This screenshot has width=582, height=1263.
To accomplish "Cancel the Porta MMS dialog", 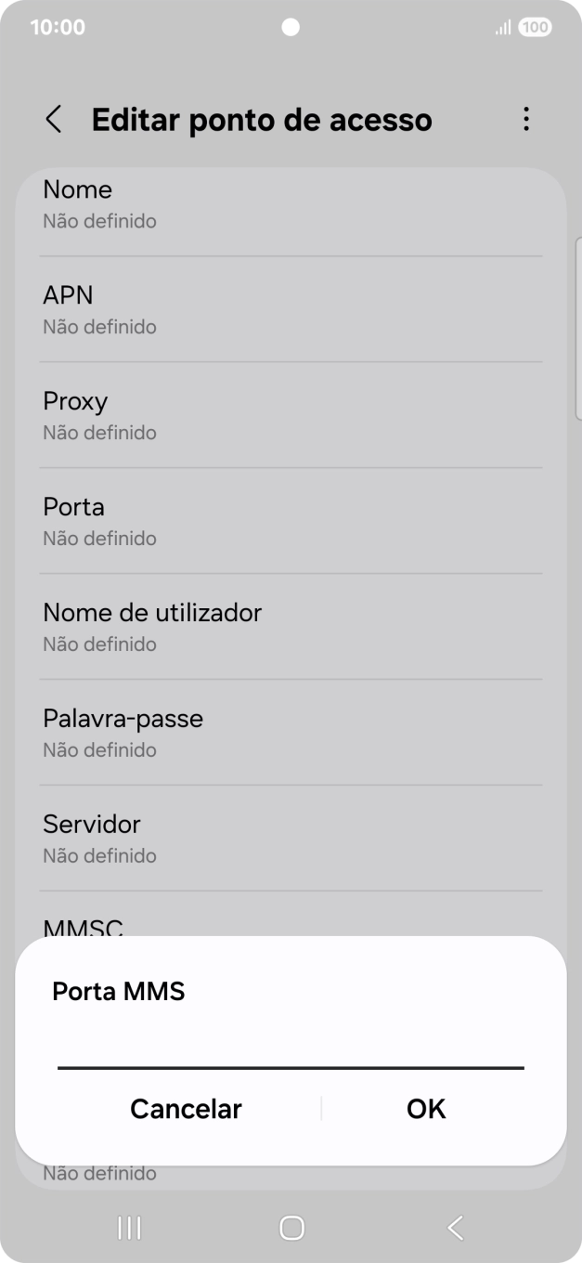I will (x=186, y=1108).
